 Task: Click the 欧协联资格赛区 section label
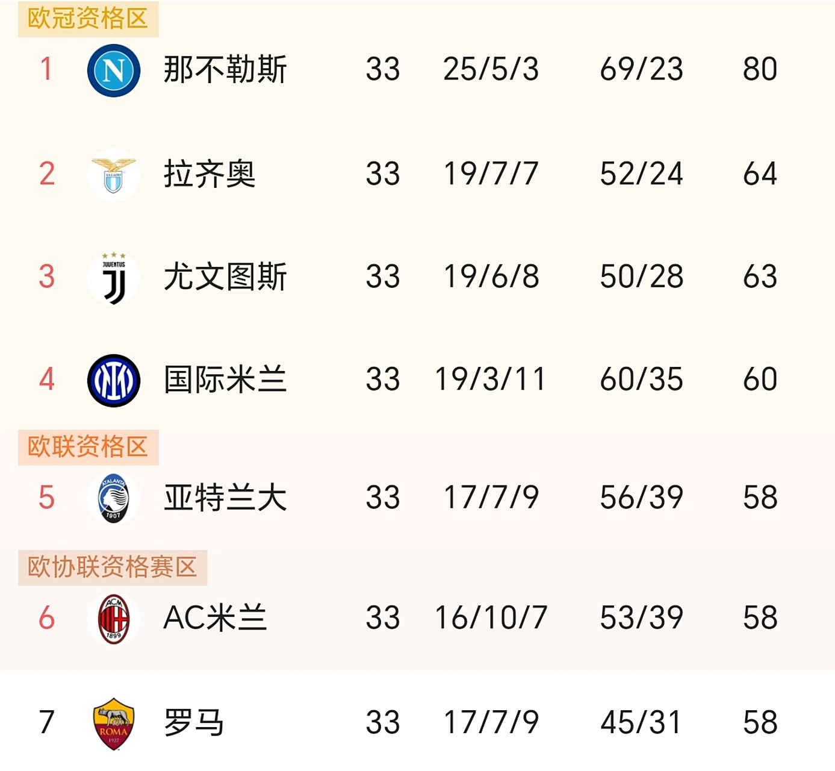(113, 567)
